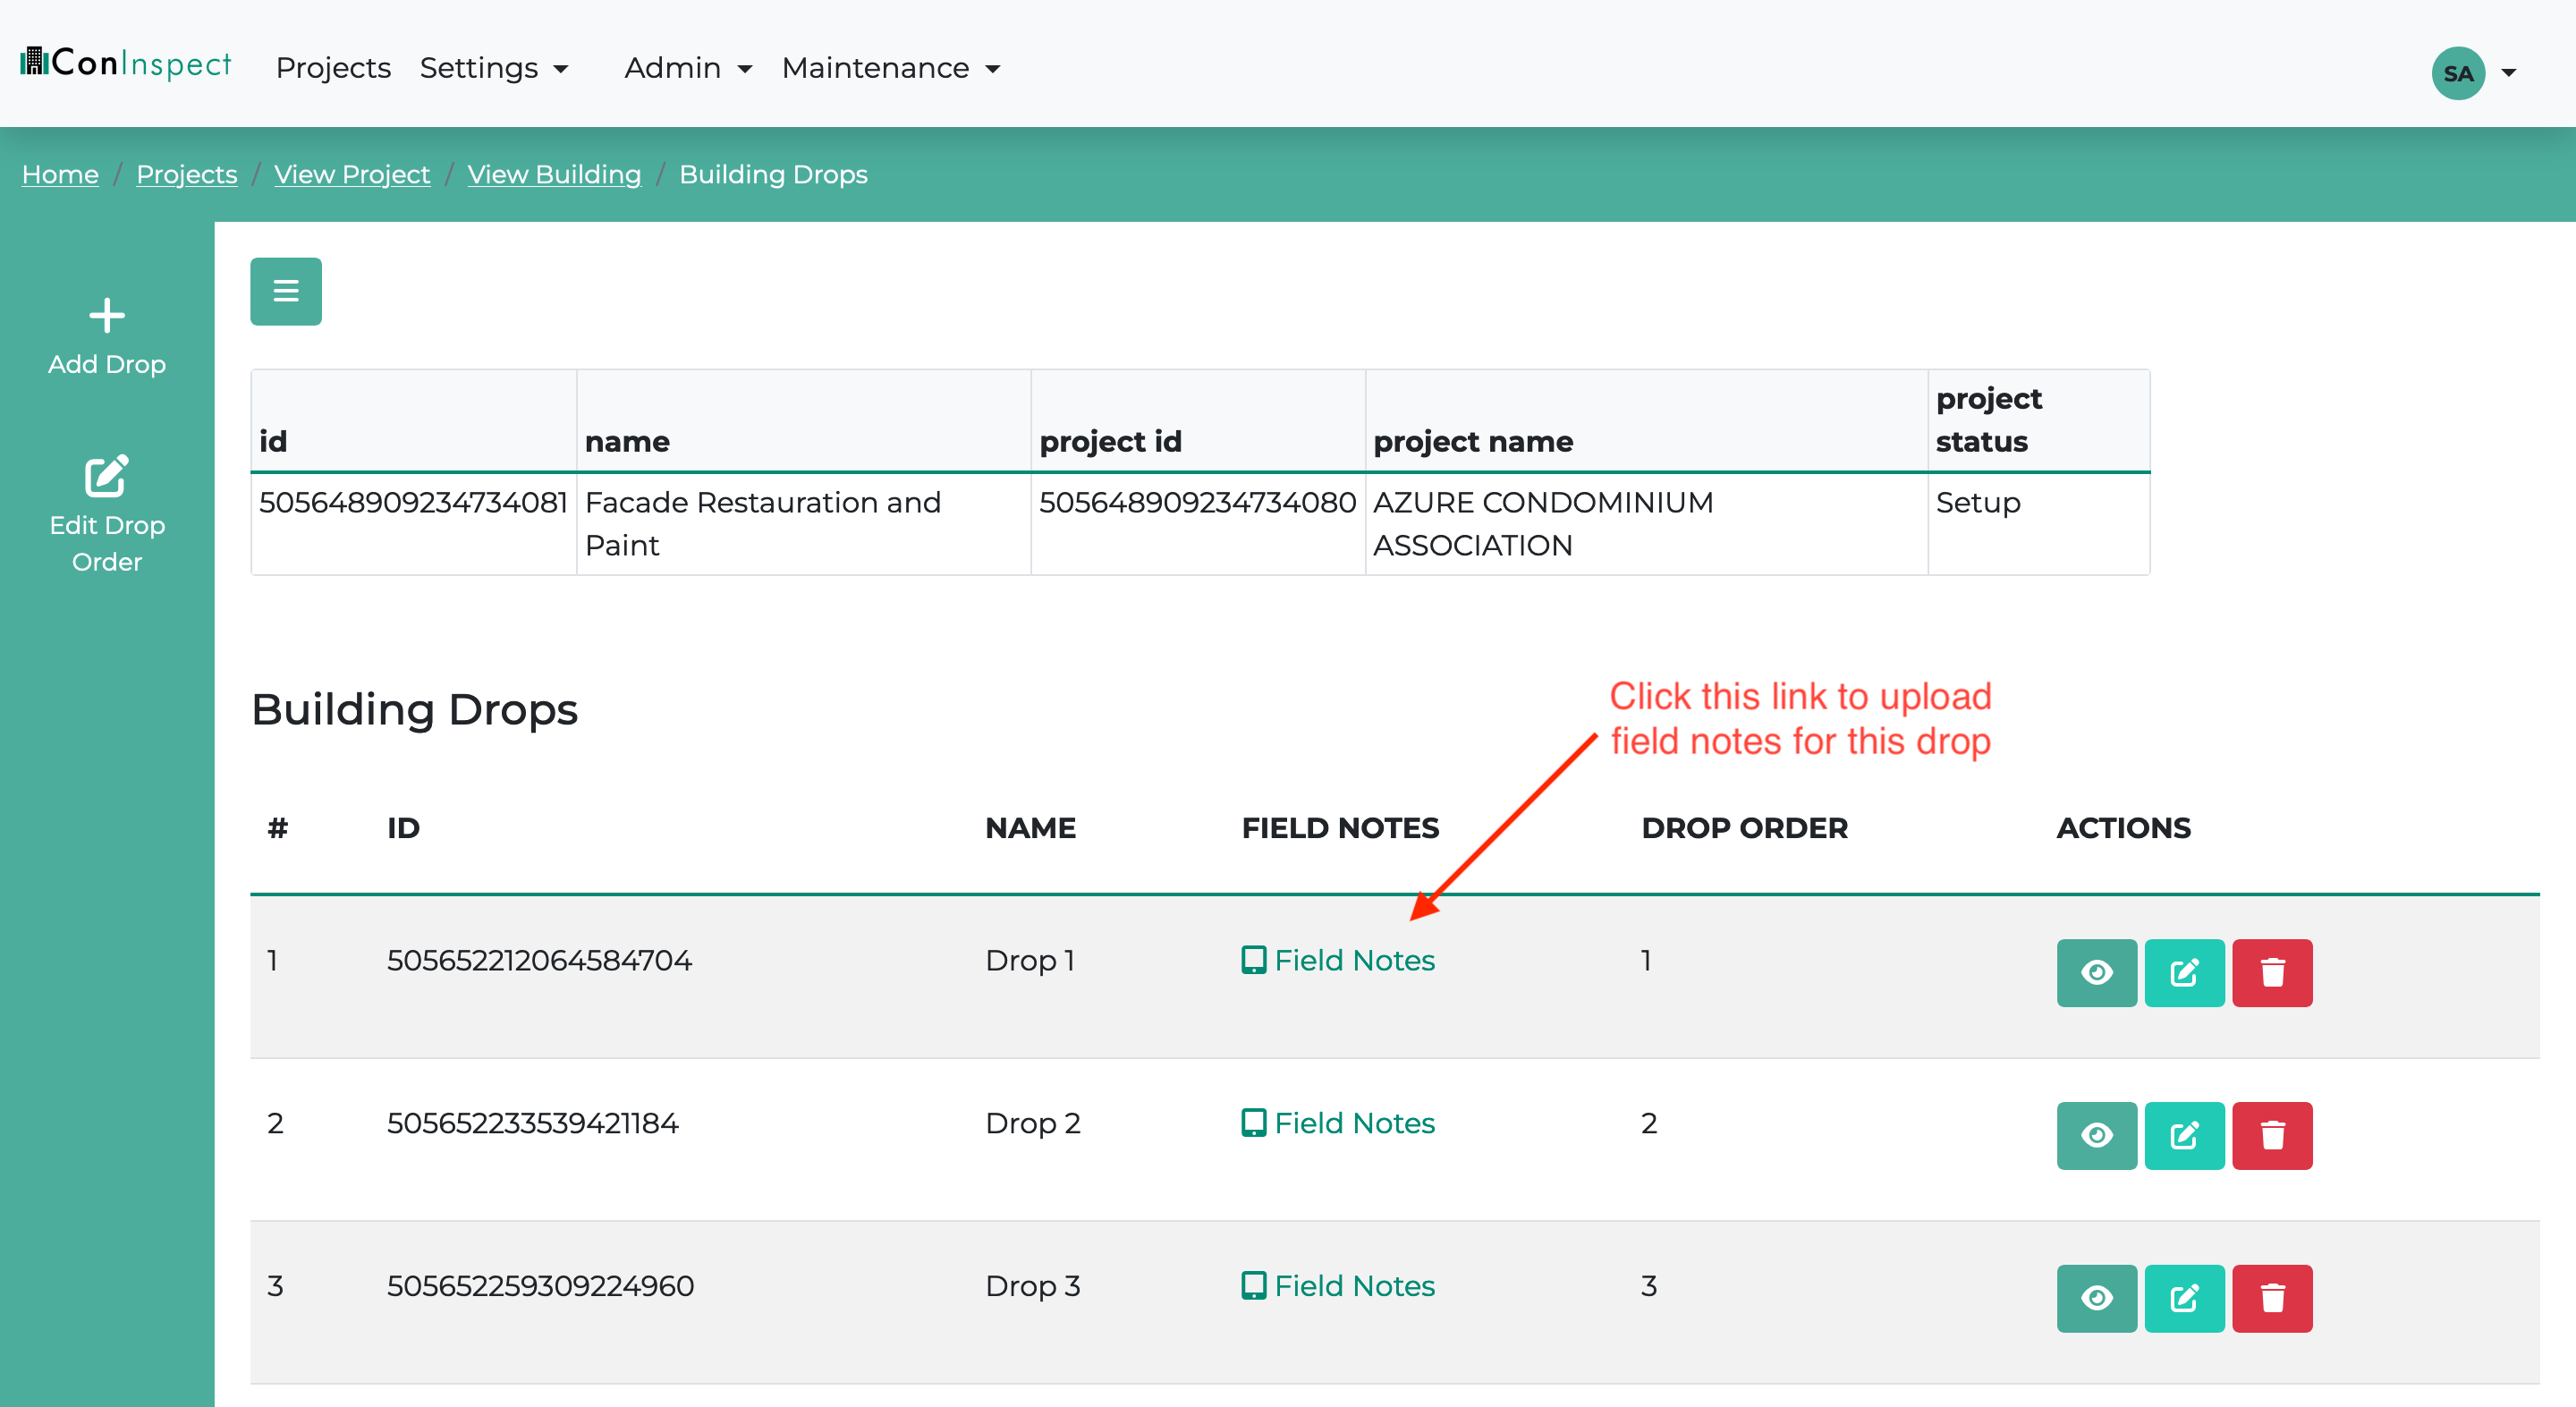Click the NAME column header in drops table
The width and height of the screenshot is (2576, 1407).
[1030, 828]
